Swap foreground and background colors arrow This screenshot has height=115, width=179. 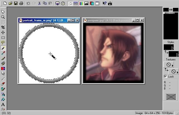[171, 10]
